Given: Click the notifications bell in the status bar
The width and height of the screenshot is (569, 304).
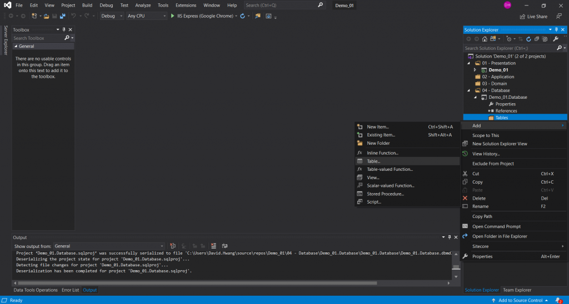Looking at the screenshot, I should (x=557, y=300).
